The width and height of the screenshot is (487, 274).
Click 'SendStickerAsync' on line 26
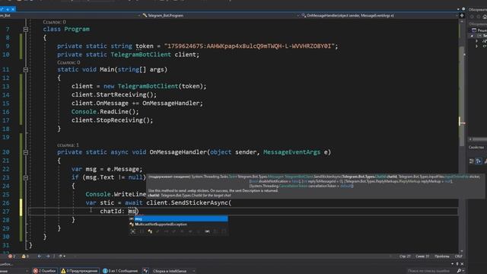point(199,203)
